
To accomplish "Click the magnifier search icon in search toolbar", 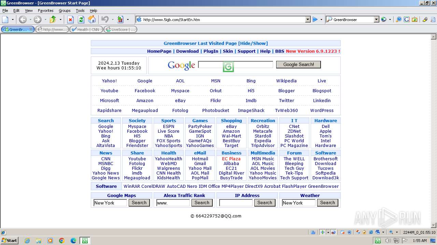I will (398, 19).
